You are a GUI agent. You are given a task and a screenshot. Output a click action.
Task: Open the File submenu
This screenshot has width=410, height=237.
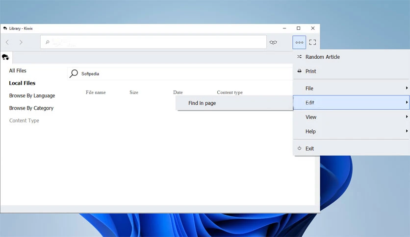[352, 88]
